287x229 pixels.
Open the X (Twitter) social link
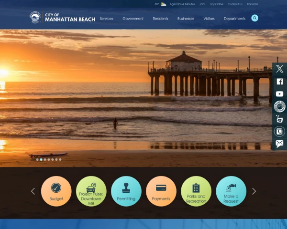279,69
